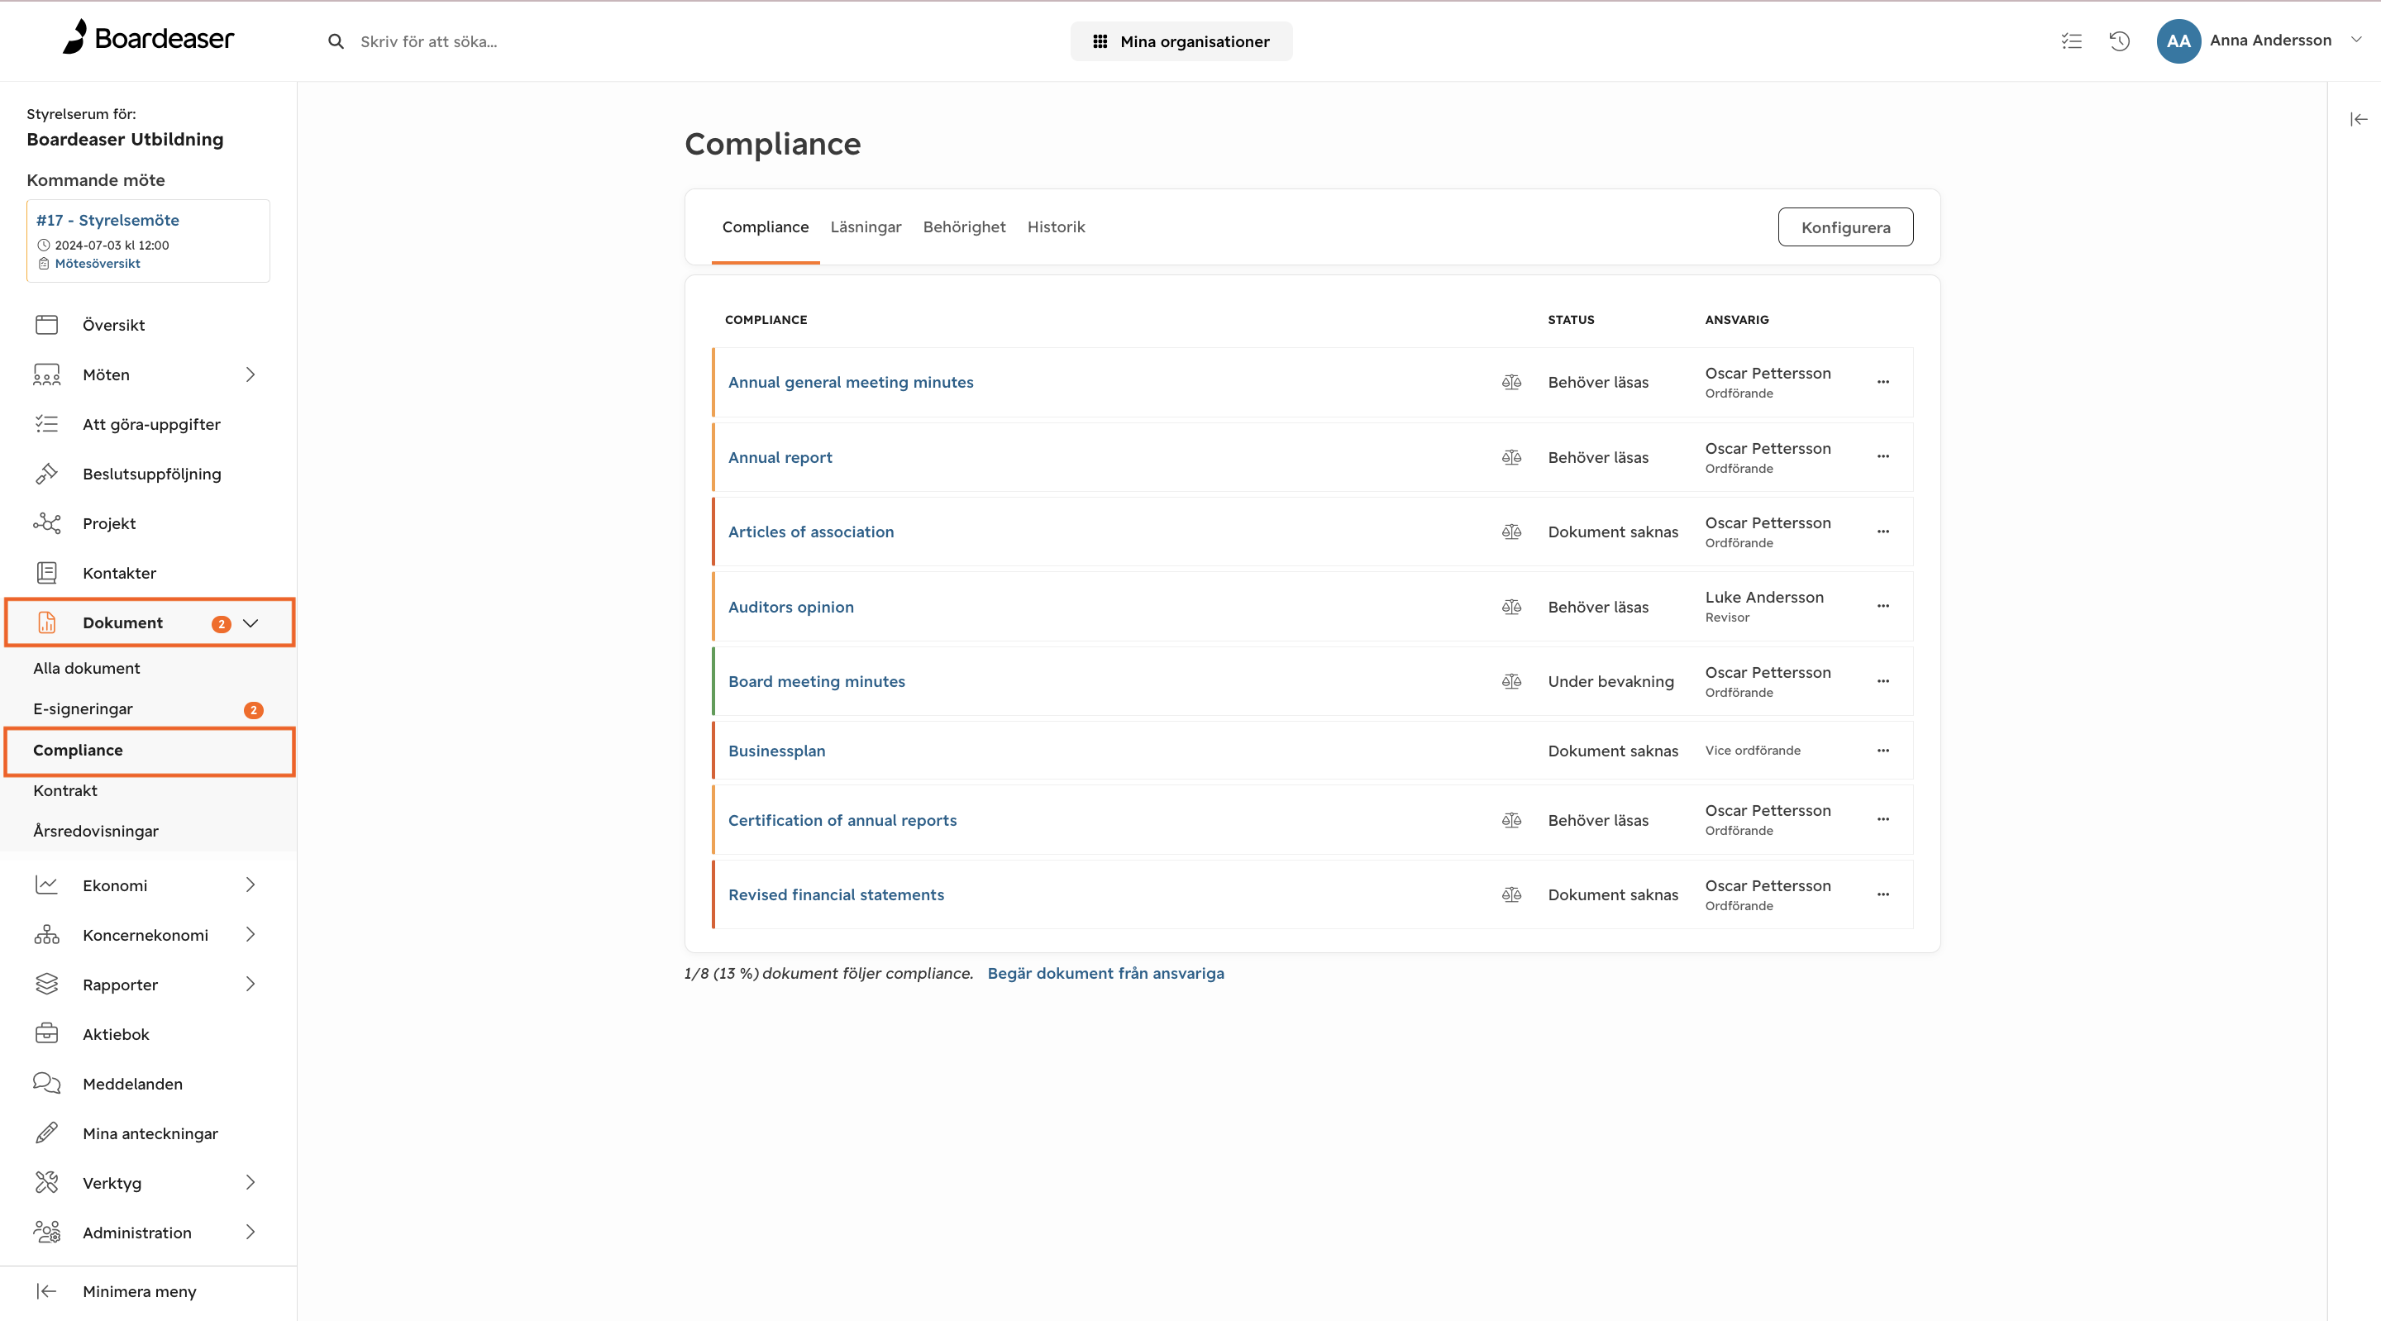Click the Översikt sidebar icon

pos(46,325)
